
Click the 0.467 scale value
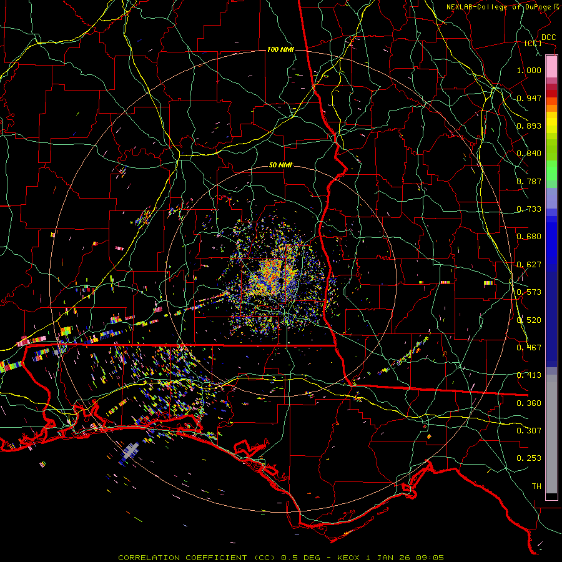pos(529,348)
